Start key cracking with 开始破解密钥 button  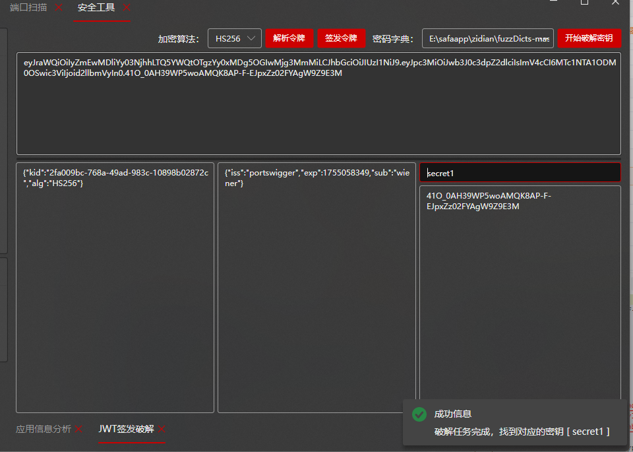coord(589,38)
